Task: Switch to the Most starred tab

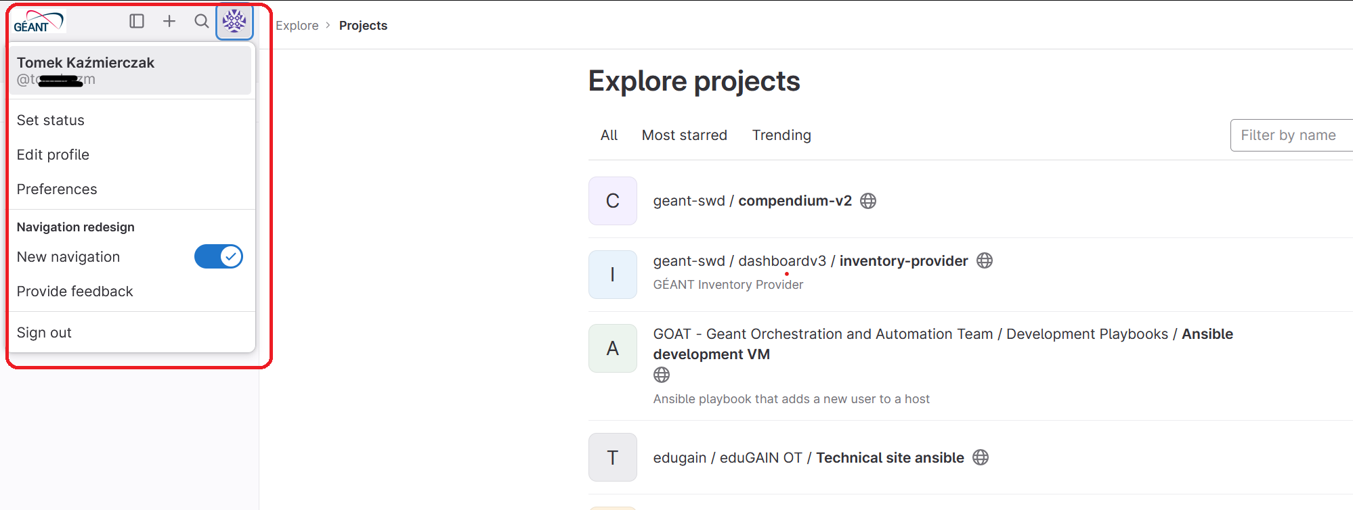Action: click(x=685, y=135)
